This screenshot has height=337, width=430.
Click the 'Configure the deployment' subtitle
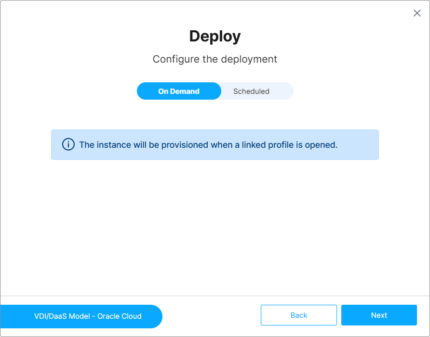[215, 59]
